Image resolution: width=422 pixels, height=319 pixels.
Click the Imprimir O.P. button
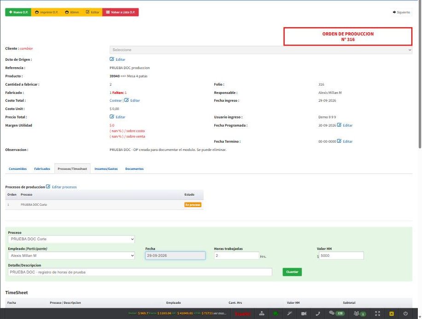point(47,12)
